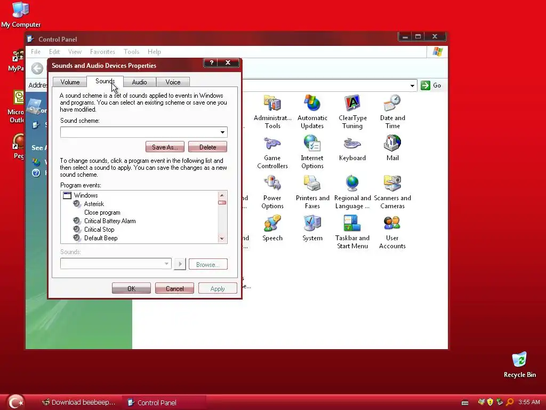Switch to the Voice tab
Screen dimensions: 546x410
173,82
